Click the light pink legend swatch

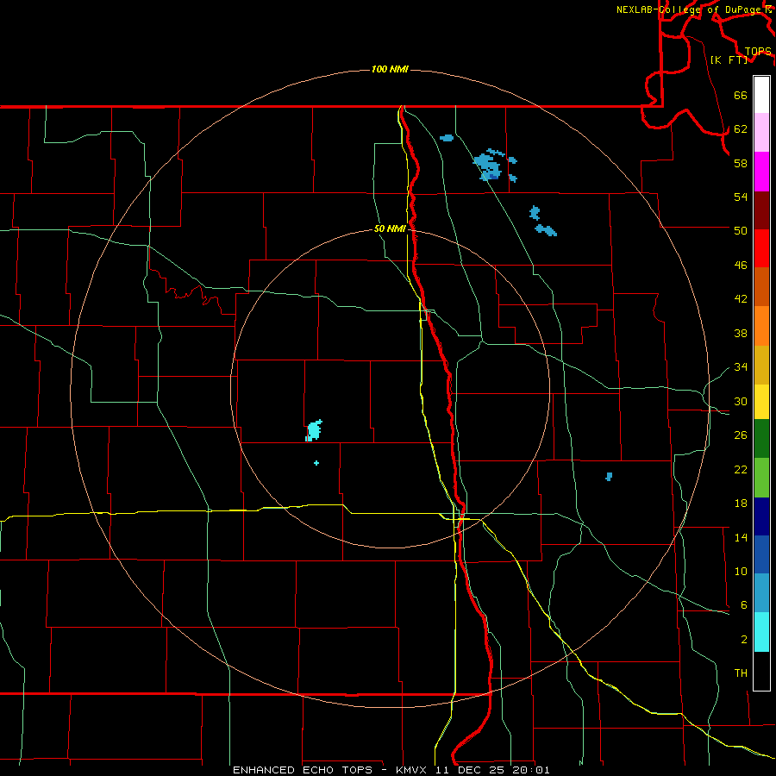click(x=761, y=133)
